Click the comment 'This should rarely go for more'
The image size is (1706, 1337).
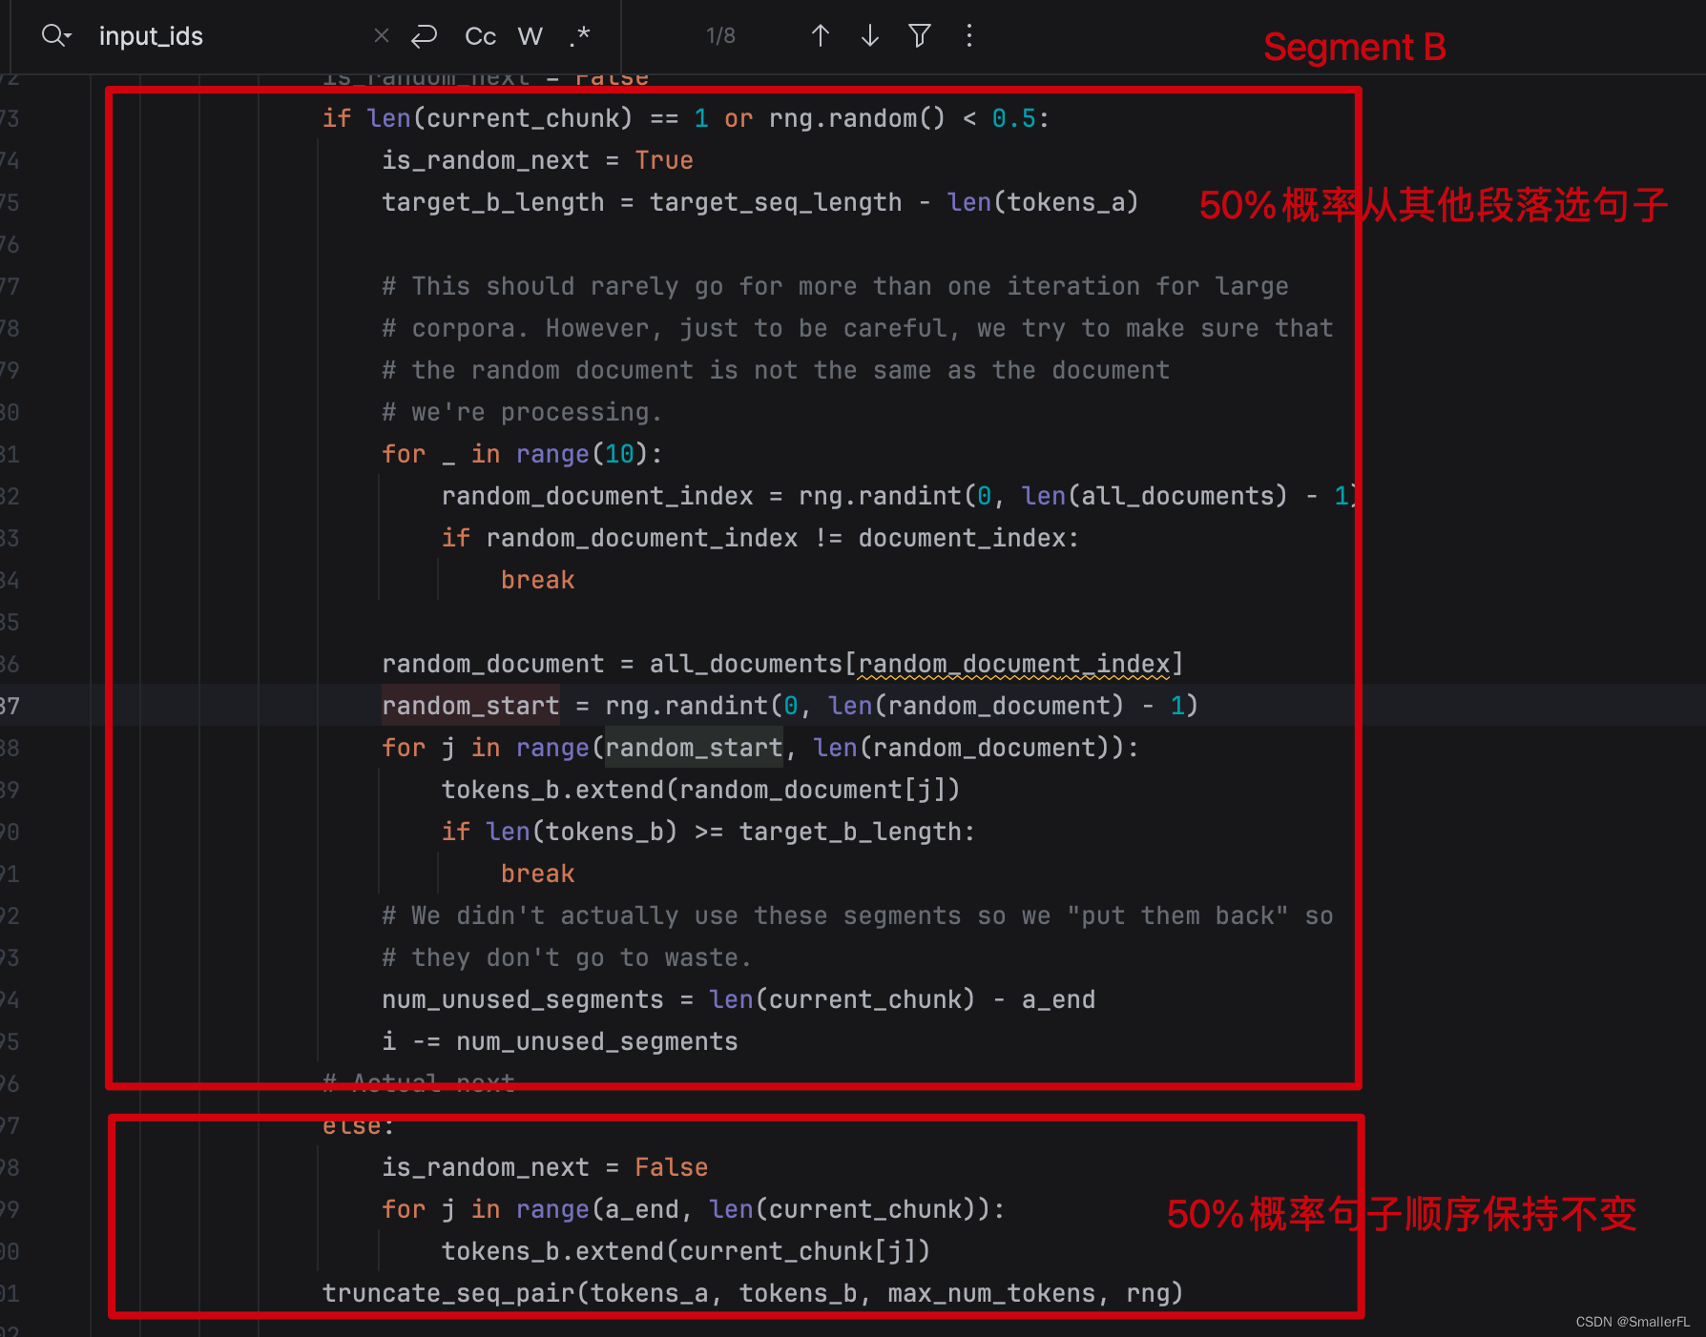pyautogui.click(x=835, y=286)
